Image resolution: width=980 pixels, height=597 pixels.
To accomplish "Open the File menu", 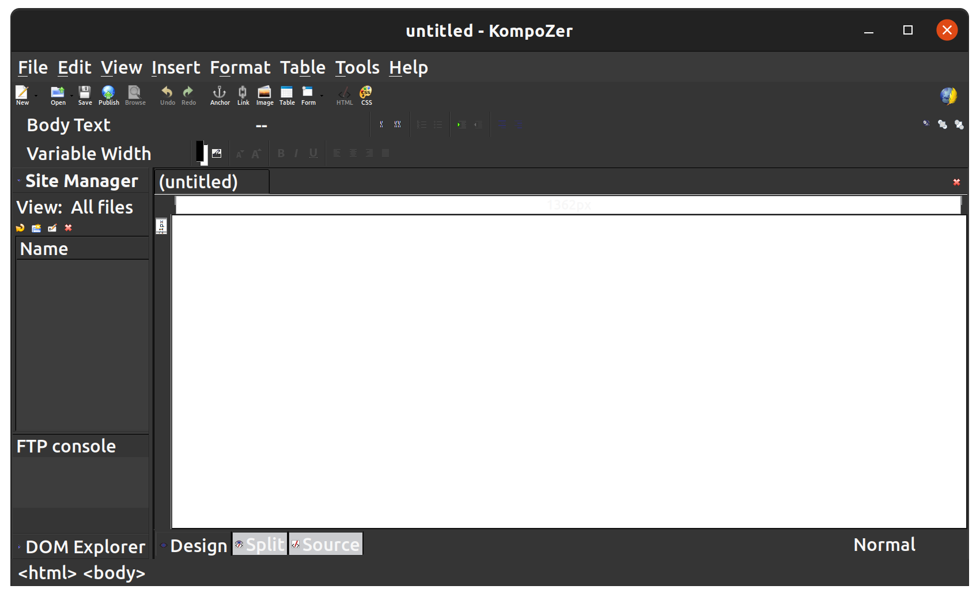I will 33,68.
